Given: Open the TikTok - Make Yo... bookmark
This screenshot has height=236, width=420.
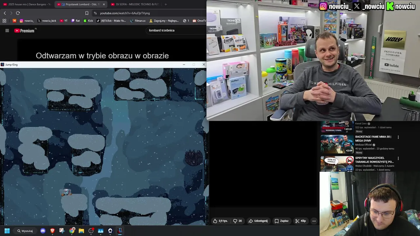Looking at the screenshot, I should pos(111,21).
